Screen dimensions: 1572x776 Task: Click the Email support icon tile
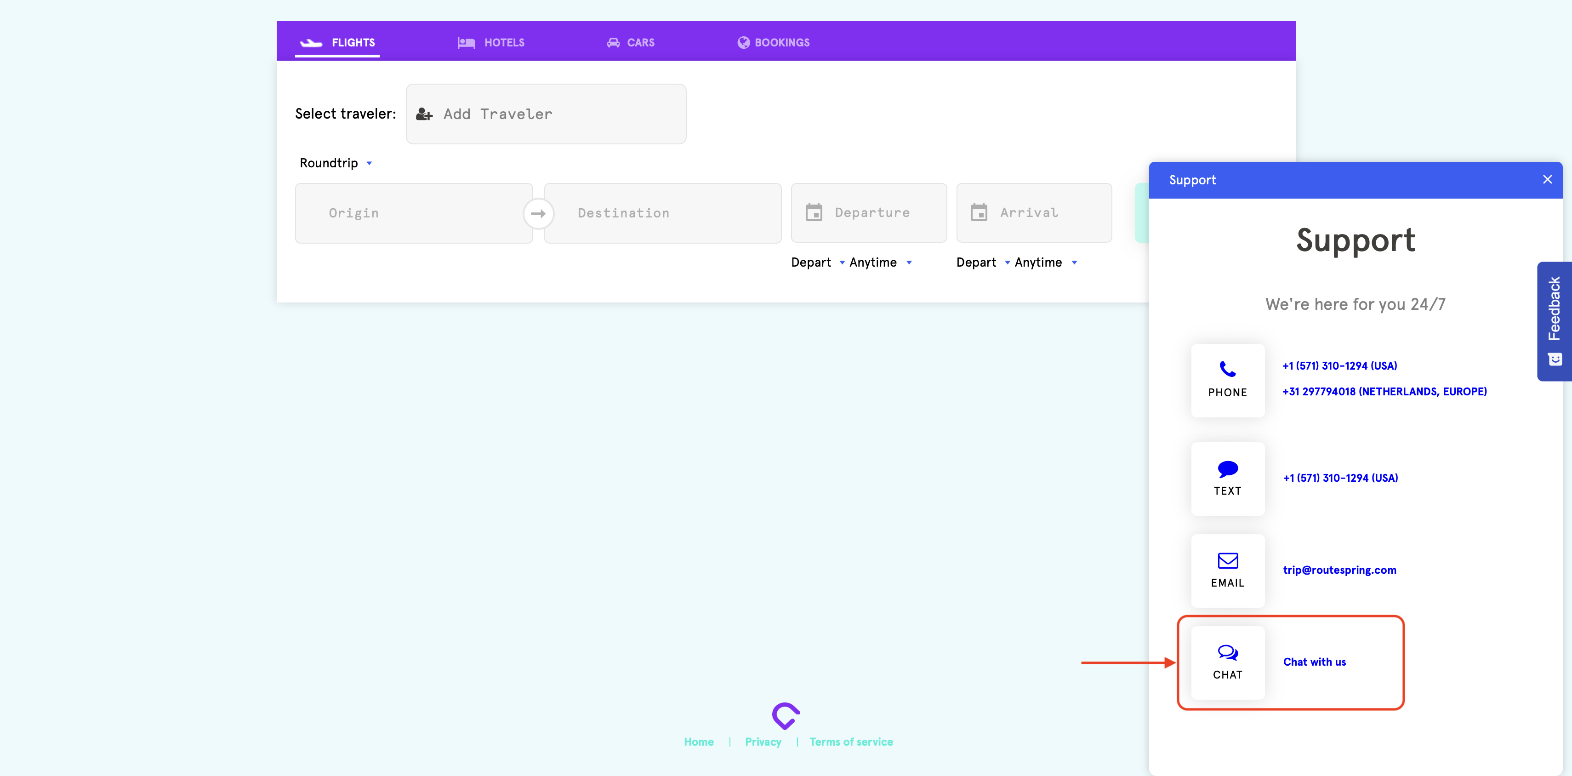tap(1228, 570)
